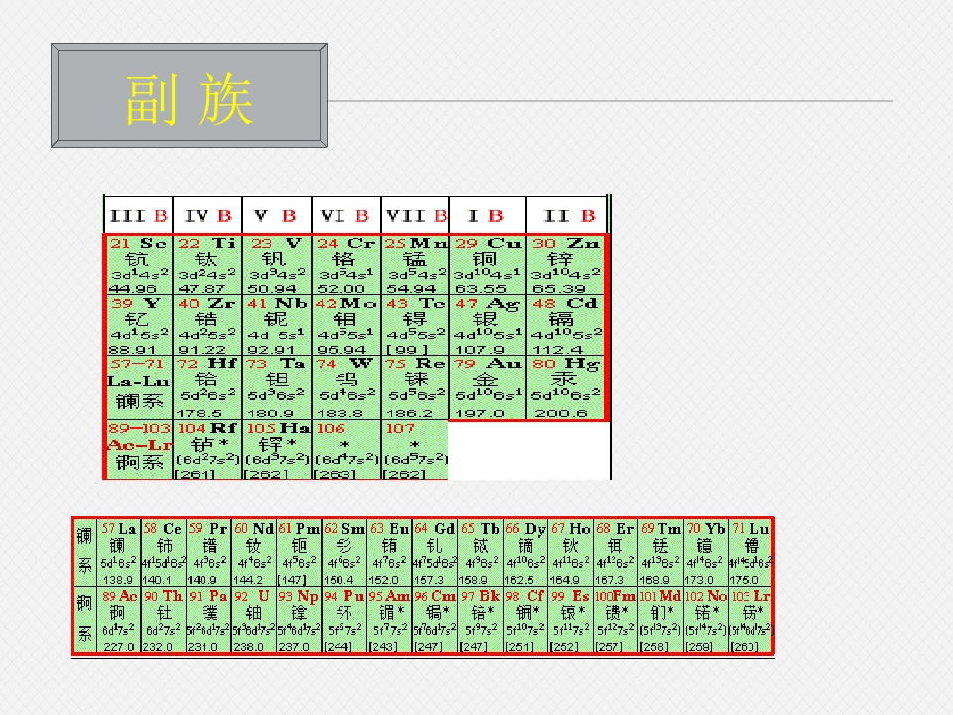Select the 22 Ti titanium cell

coord(207,265)
